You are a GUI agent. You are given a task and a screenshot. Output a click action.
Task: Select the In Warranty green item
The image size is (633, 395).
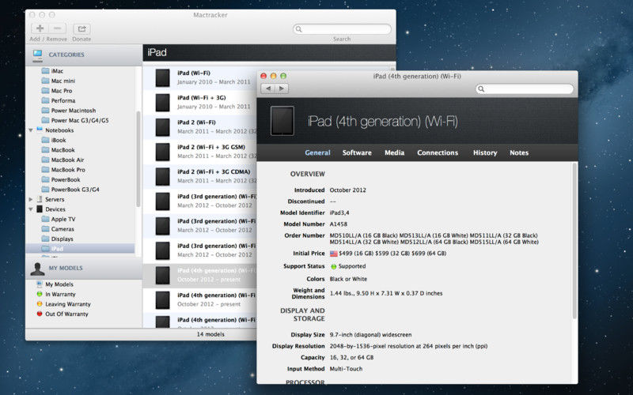pyautogui.click(x=56, y=294)
